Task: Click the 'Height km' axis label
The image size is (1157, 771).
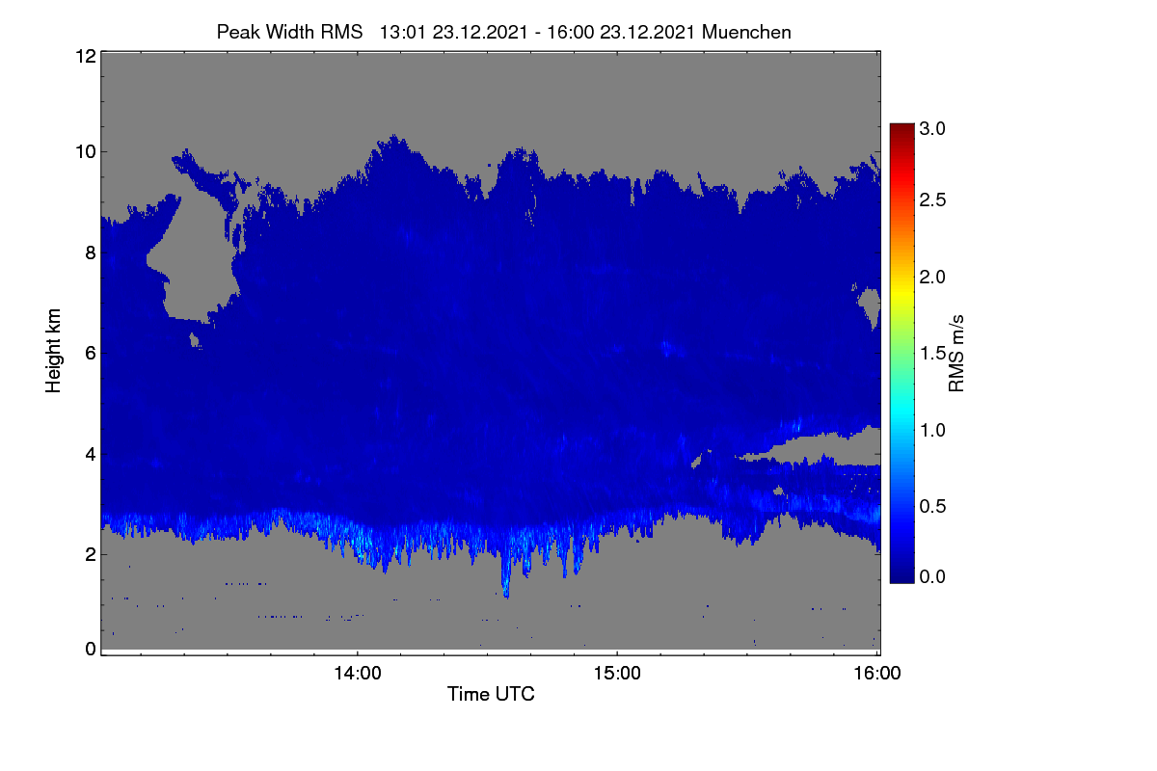Action: point(54,351)
